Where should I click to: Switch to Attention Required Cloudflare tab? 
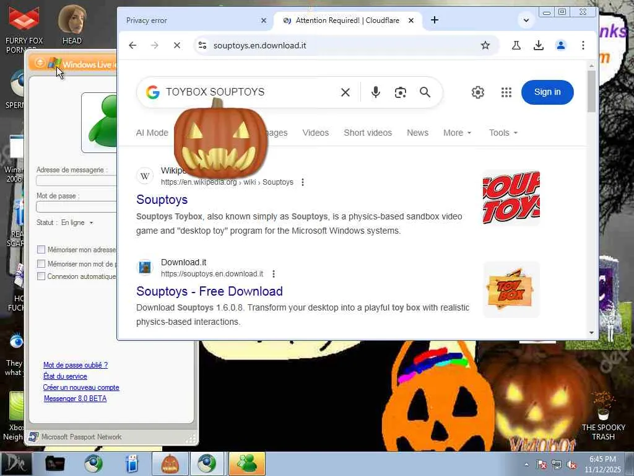coord(348,20)
